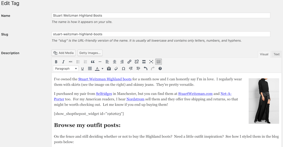Screen dimensions: 283x147
Task: Apply italic formatting
Action: coord(63,62)
